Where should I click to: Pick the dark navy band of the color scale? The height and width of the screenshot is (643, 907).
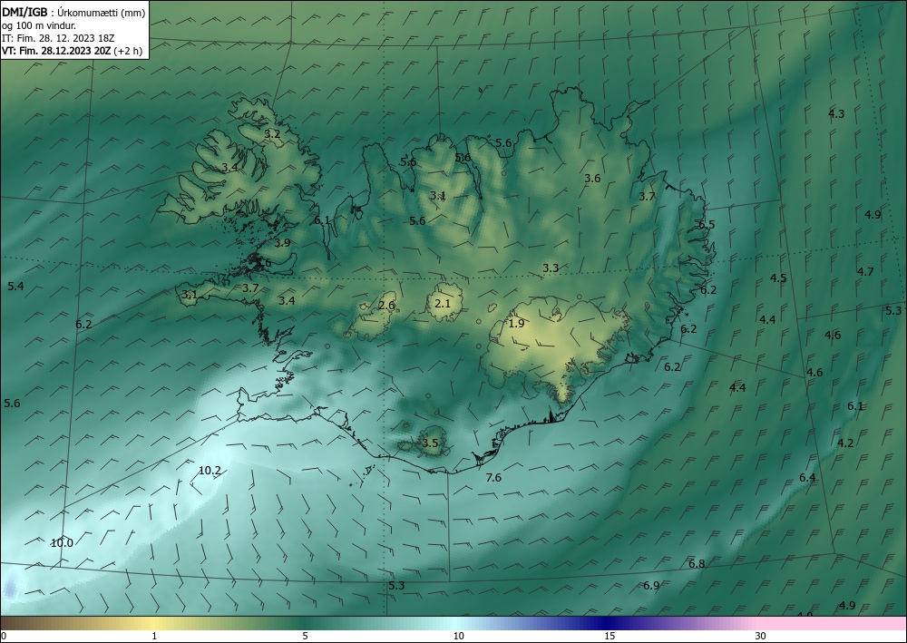608,623
